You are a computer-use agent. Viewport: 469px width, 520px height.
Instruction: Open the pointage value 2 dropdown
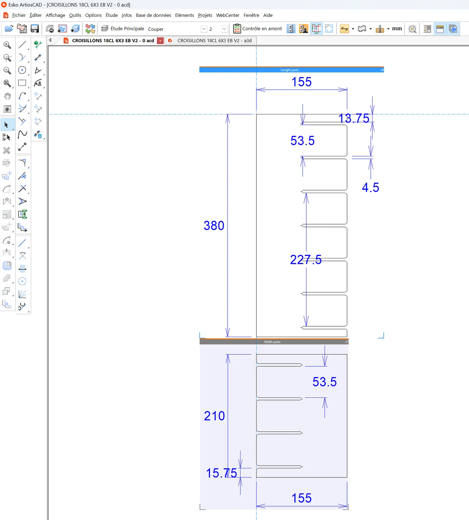(x=224, y=29)
